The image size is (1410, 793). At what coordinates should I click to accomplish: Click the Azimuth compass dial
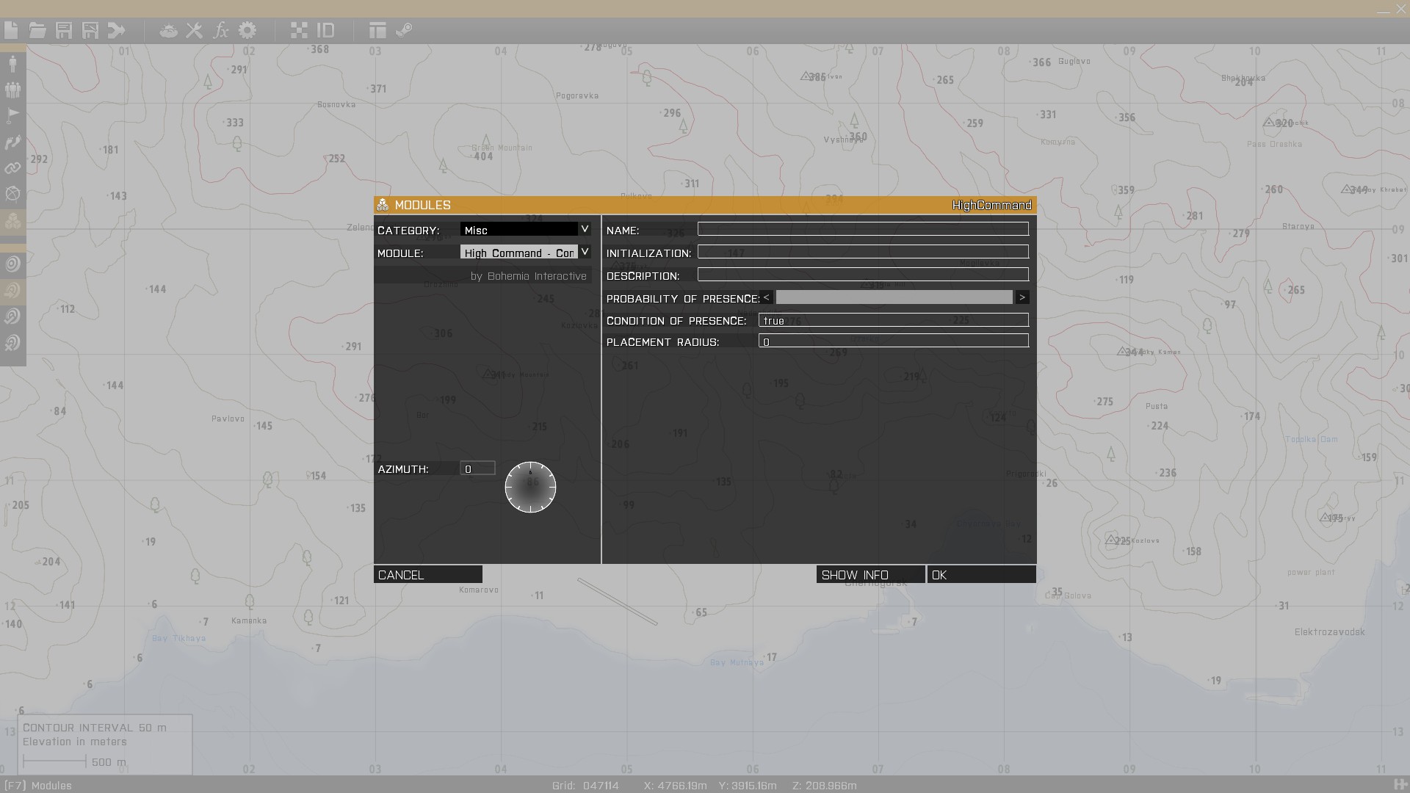(x=530, y=487)
